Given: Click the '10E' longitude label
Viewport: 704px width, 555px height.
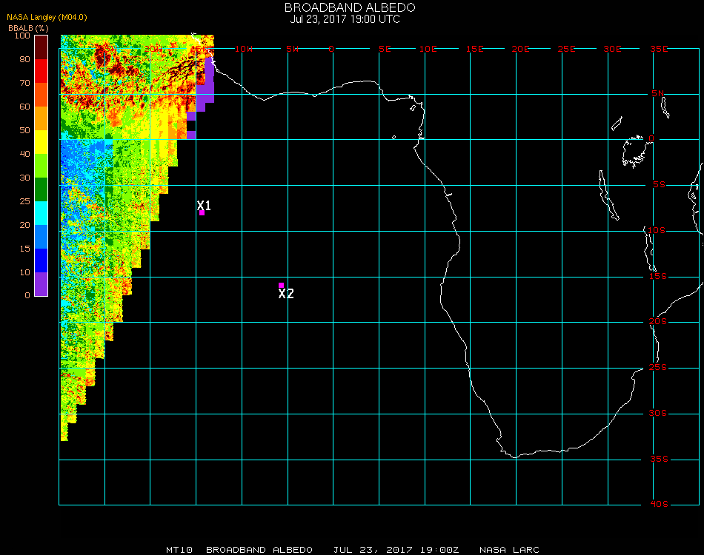Looking at the screenshot, I should 428,49.
